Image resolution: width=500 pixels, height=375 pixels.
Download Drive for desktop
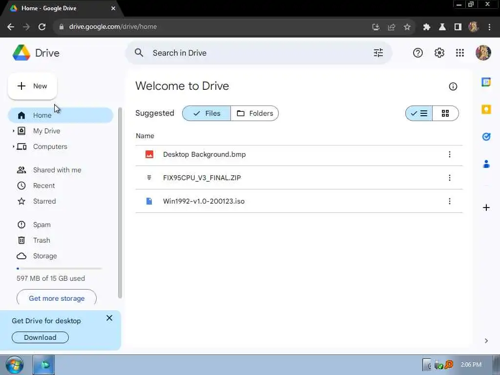40,337
